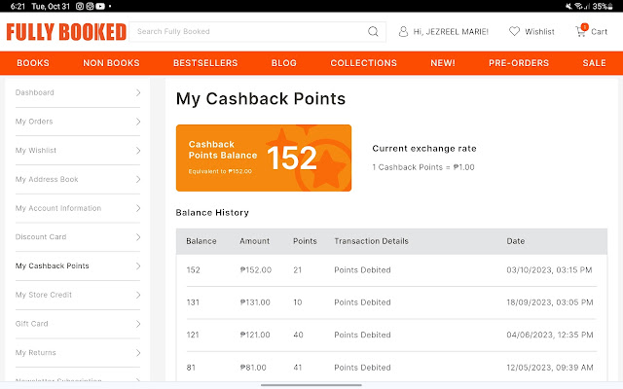
Task: Tap the YouTube icon in status bar
Action: click(x=101, y=6)
